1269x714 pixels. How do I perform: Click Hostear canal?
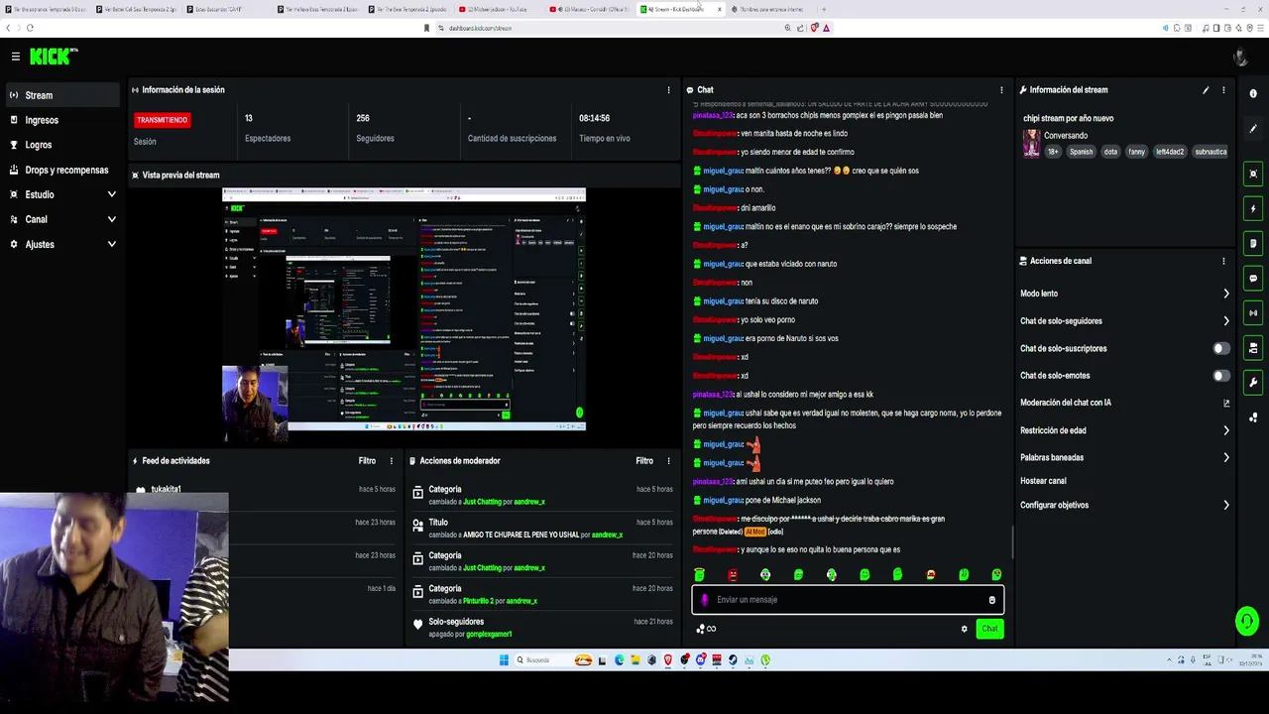(x=1043, y=481)
